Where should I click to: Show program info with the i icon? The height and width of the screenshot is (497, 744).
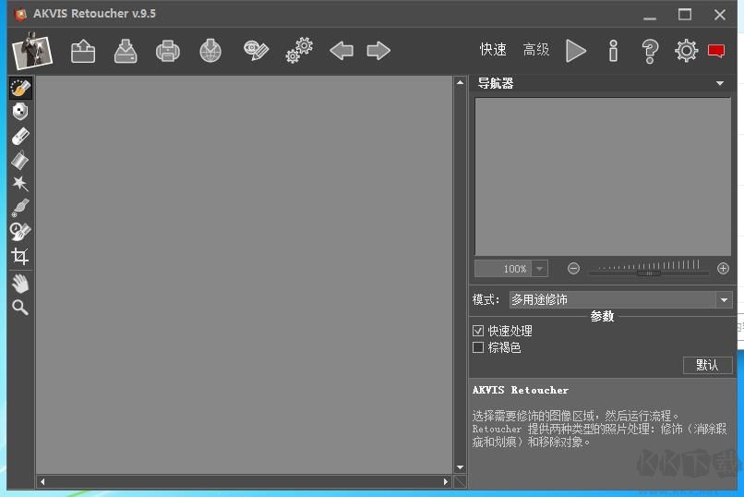coord(613,51)
